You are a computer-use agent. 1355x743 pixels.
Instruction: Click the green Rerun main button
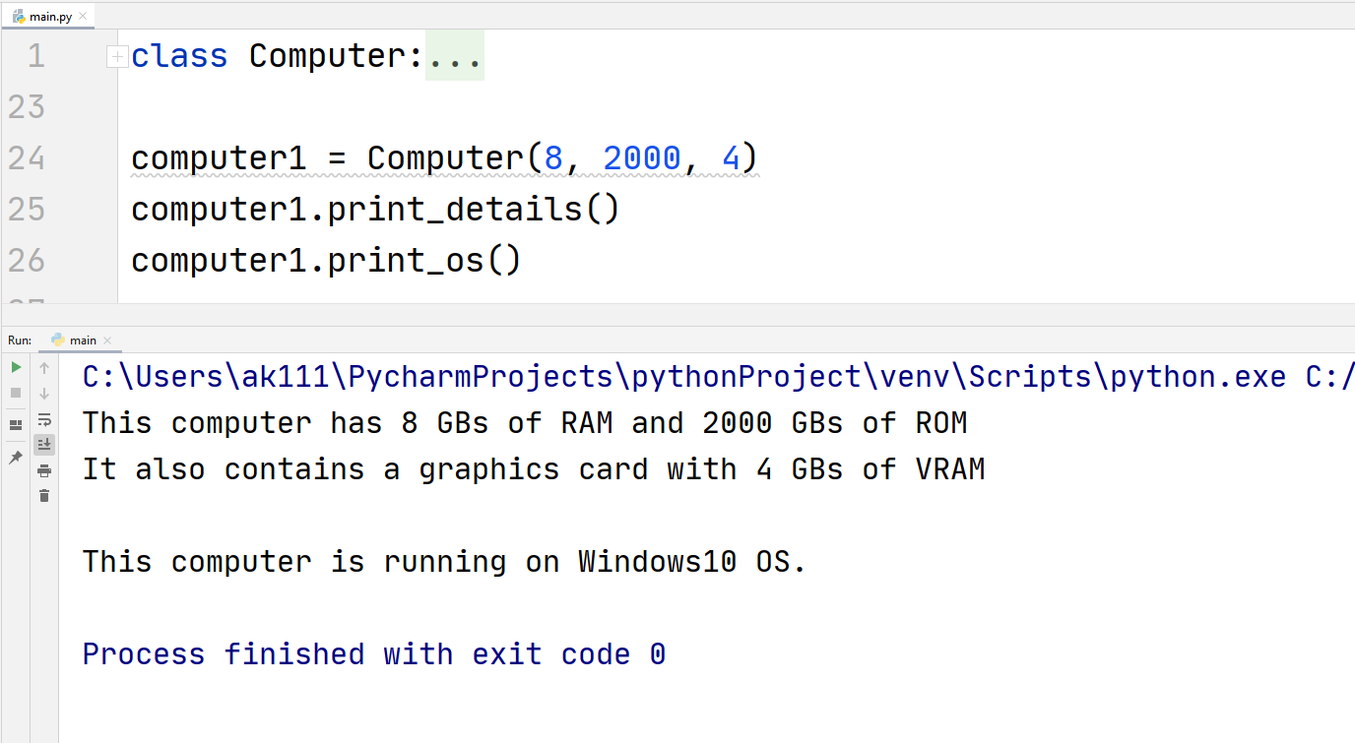(16, 367)
